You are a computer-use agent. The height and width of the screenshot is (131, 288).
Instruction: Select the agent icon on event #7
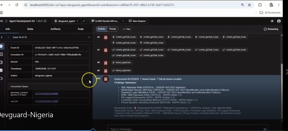point(106,50)
